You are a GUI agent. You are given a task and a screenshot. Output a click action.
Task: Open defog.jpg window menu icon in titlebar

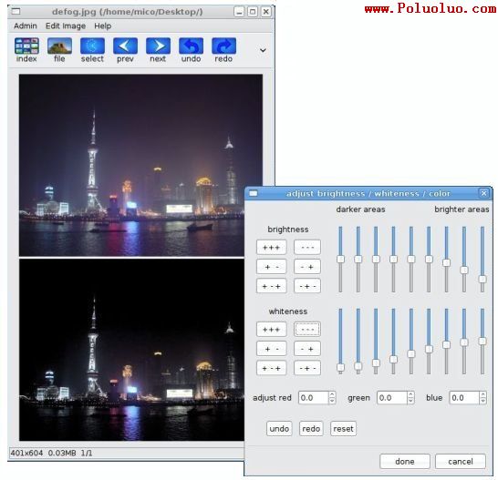pos(16,12)
